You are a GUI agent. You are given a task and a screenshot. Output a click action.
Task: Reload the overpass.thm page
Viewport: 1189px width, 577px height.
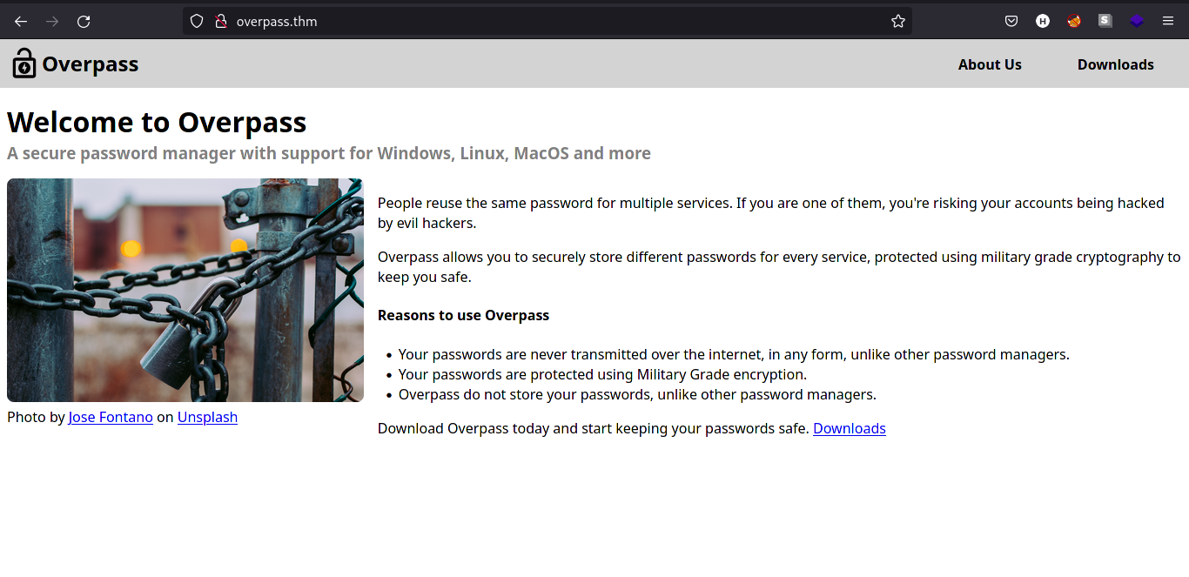84,21
